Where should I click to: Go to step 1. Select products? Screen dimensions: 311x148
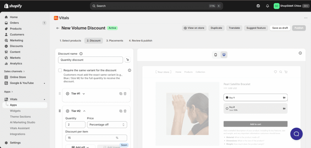point(70,41)
